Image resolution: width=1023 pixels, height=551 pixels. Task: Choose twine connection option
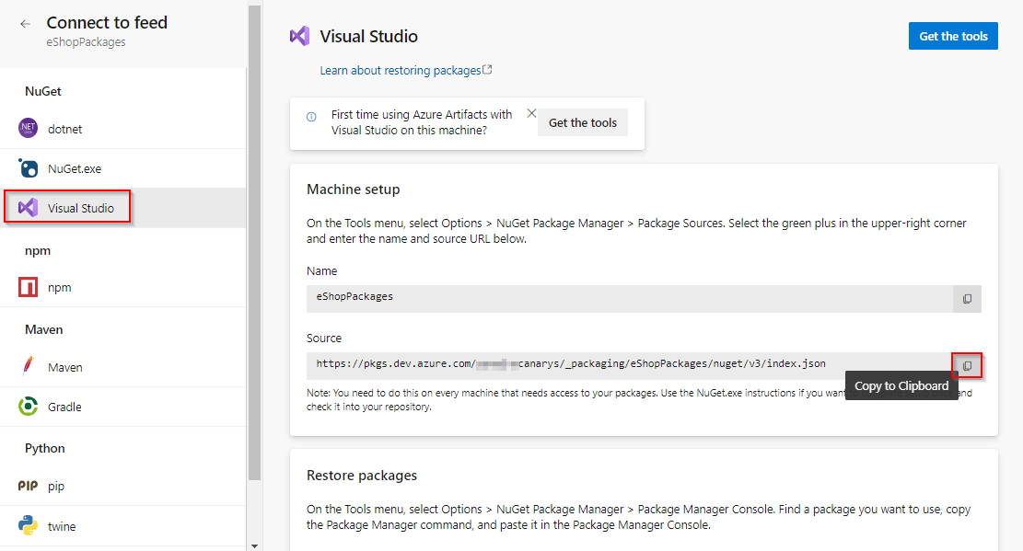[x=123, y=526]
